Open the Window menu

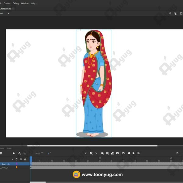pyautogui.click(x=25, y=3)
